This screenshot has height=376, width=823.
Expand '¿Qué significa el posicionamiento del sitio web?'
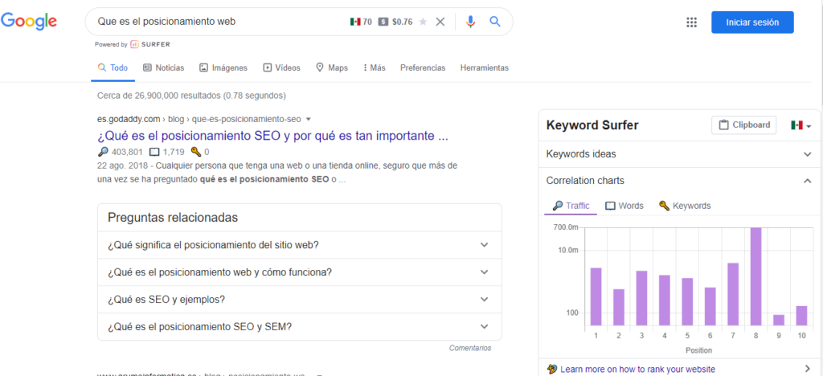pyautogui.click(x=299, y=245)
